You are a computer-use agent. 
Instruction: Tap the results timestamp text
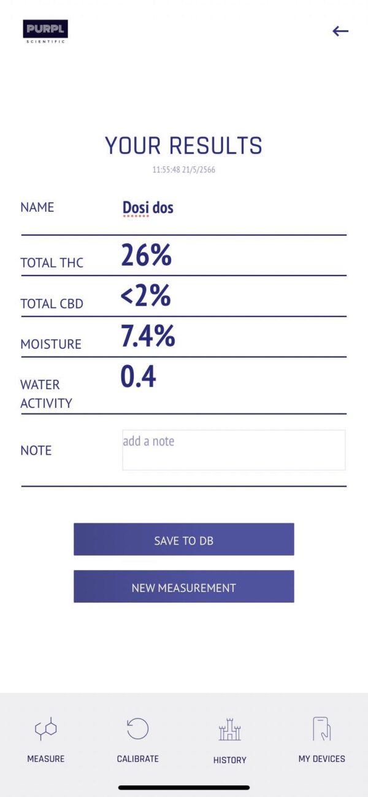[183, 170]
